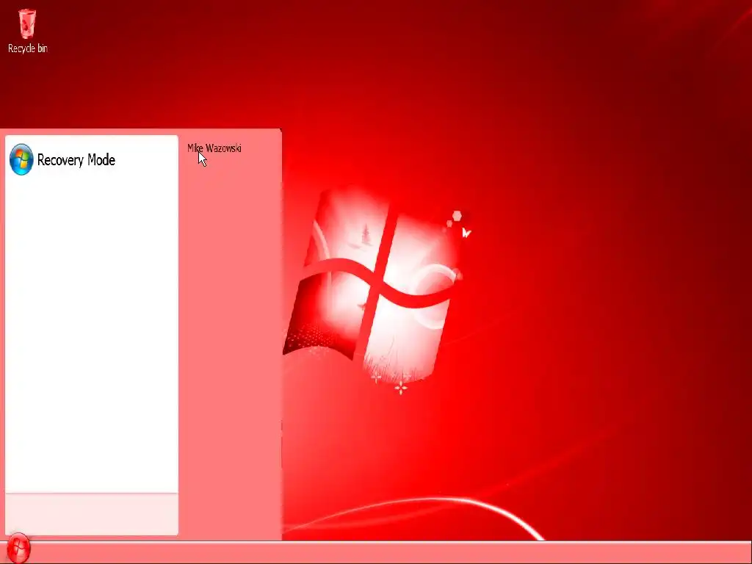Click the search box at start menu bottom
The width and height of the screenshot is (752, 564).
pos(92,513)
